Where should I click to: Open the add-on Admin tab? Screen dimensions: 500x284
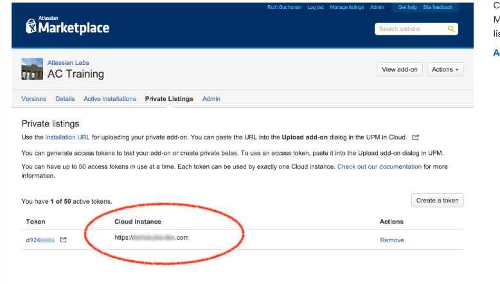[211, 99]
